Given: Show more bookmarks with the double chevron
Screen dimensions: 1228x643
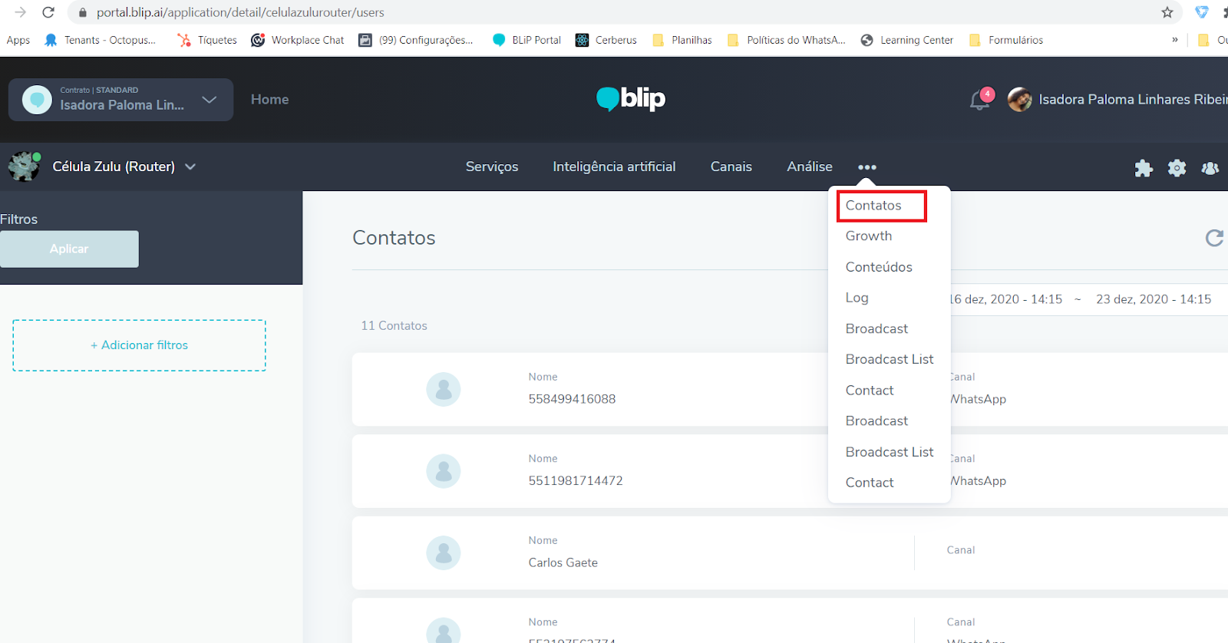Looking at the screenshot, I should point(1175,40).
